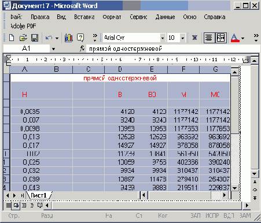Image resolution: width=261 pixels, height=223 pixels.
Task: Expand the standard toolbar options chevron
Action: coord(95,38)
